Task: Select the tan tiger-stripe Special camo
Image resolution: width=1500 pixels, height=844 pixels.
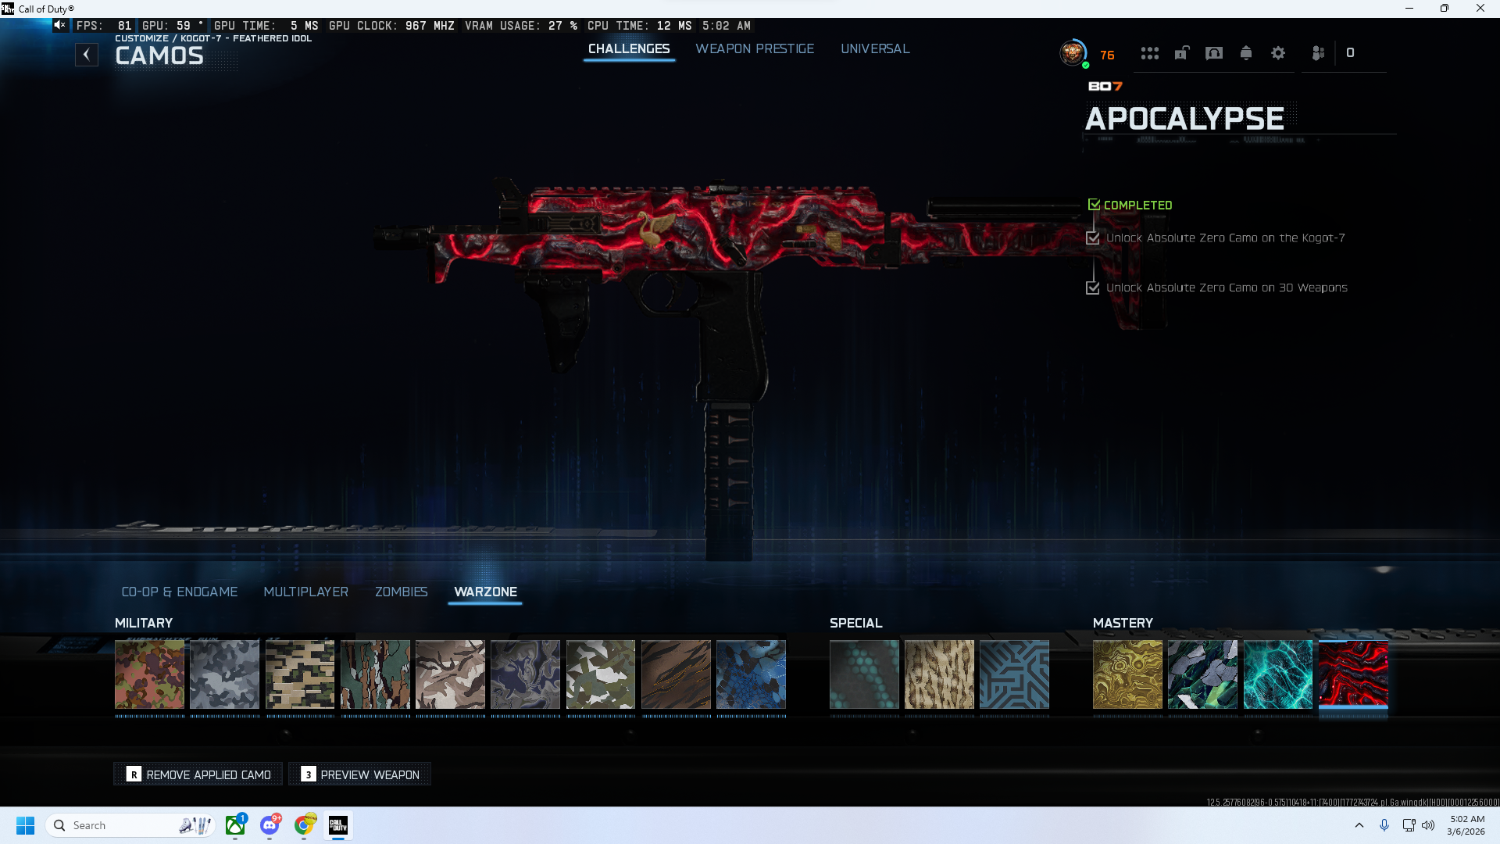Action: 940,674
